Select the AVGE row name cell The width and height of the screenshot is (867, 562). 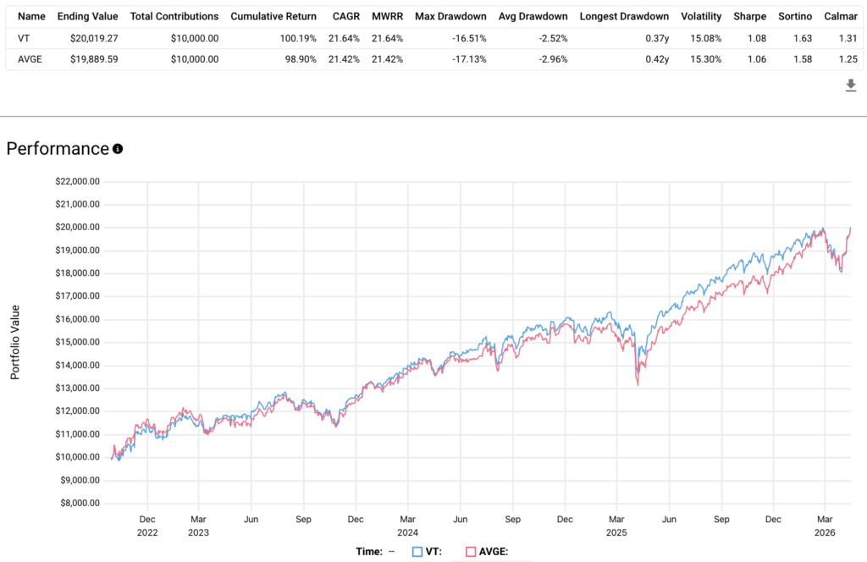click(x=30, y=59)
